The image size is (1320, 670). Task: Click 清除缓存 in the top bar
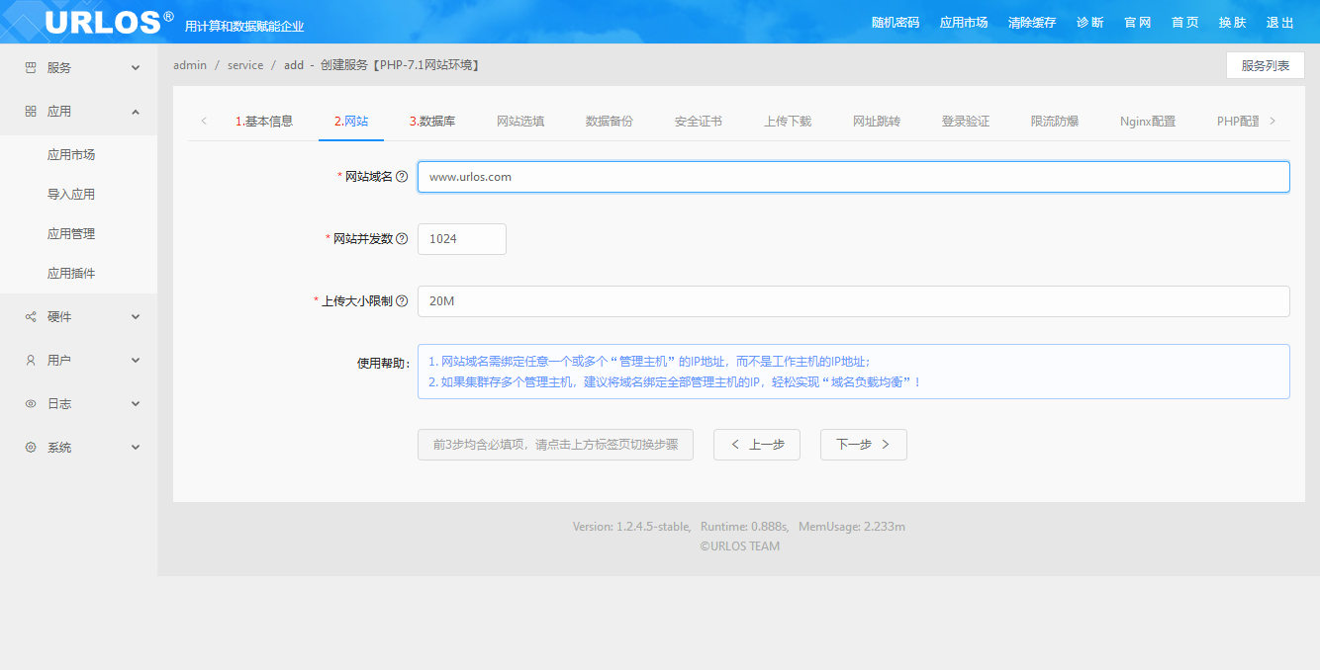(x=1032, y=23)
